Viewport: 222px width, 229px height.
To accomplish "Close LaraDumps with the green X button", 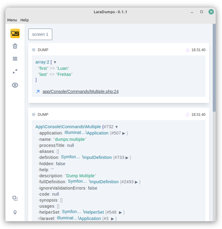I will [211, 12].
